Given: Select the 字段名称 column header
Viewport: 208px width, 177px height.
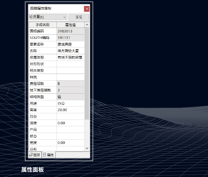Looking at the screenshot, I should pyautogui.click(x=43, y=25).
